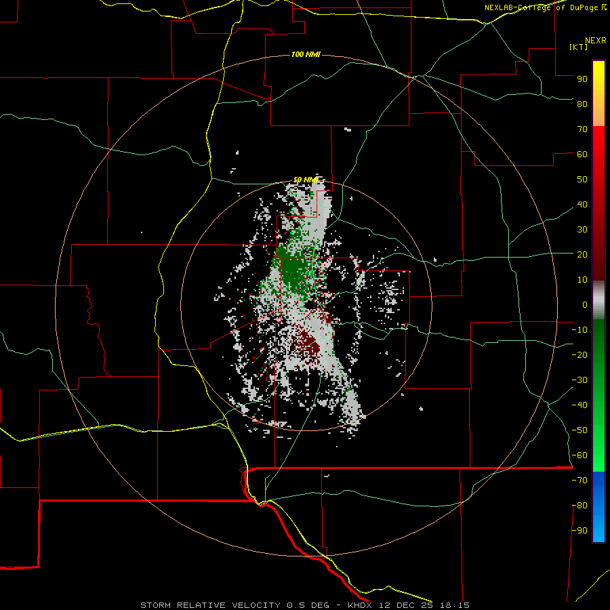Click the -30 scale value
The image size is (610, 610).
tap(579, 380)
